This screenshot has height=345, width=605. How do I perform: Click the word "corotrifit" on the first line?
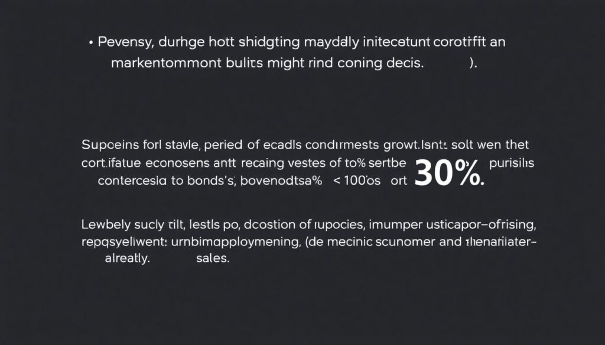[461, 43]
